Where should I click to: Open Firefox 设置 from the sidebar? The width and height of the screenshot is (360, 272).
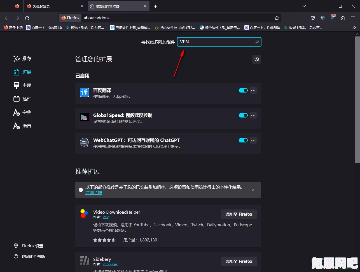pyautogui.click(x=29, y=246)
